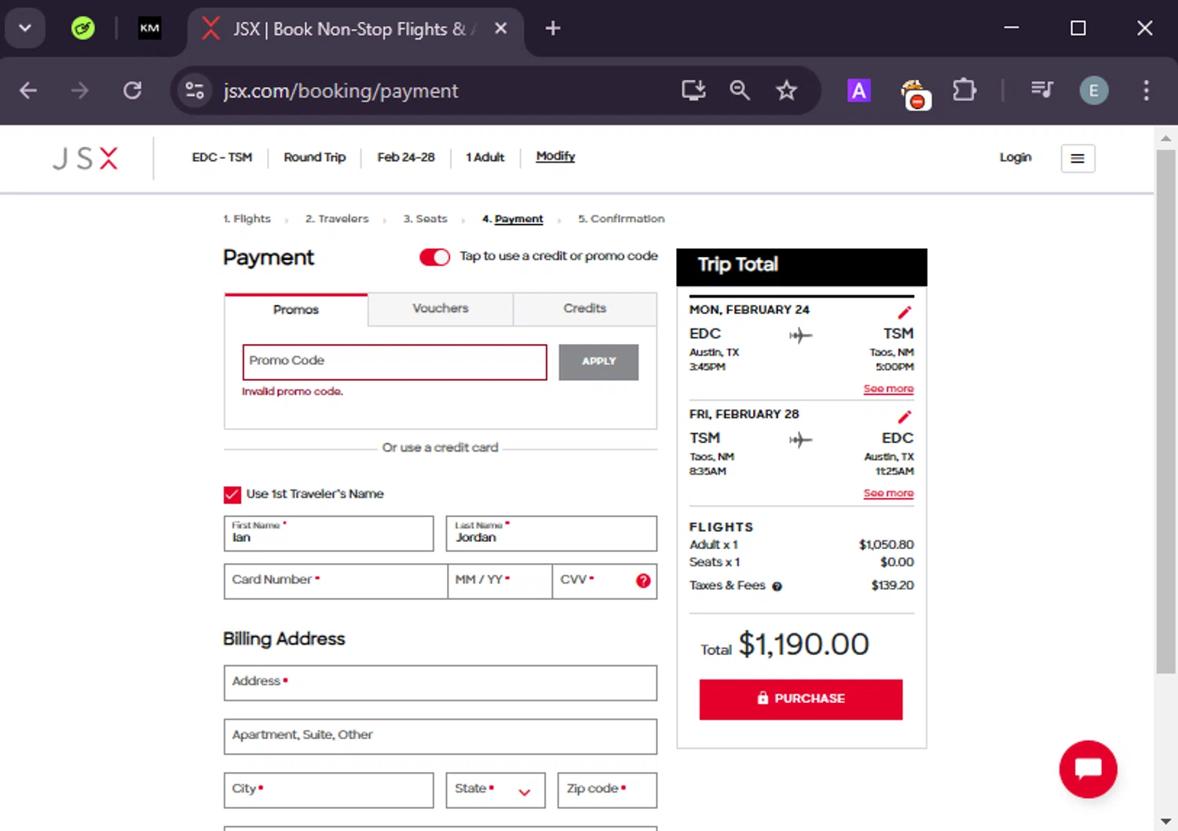
Task: Go back to the previous page
Action: [x=28, y=90]
